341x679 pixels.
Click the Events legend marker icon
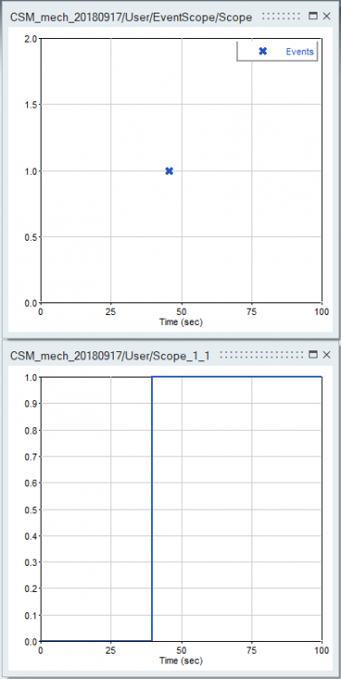point(262,51)
